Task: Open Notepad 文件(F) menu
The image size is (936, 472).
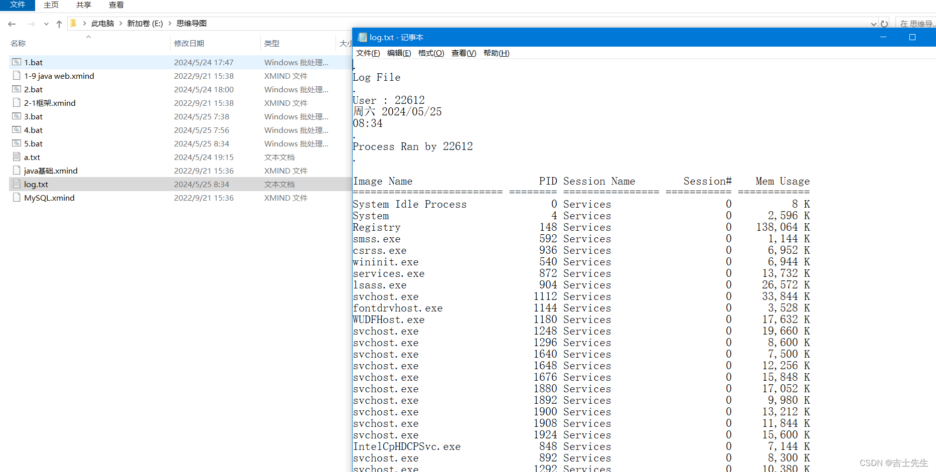Action: (368, 53)
